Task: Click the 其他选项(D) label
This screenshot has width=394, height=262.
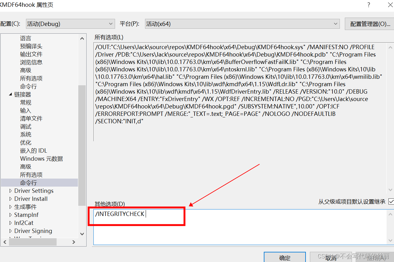Action: [x=109, y=204]
